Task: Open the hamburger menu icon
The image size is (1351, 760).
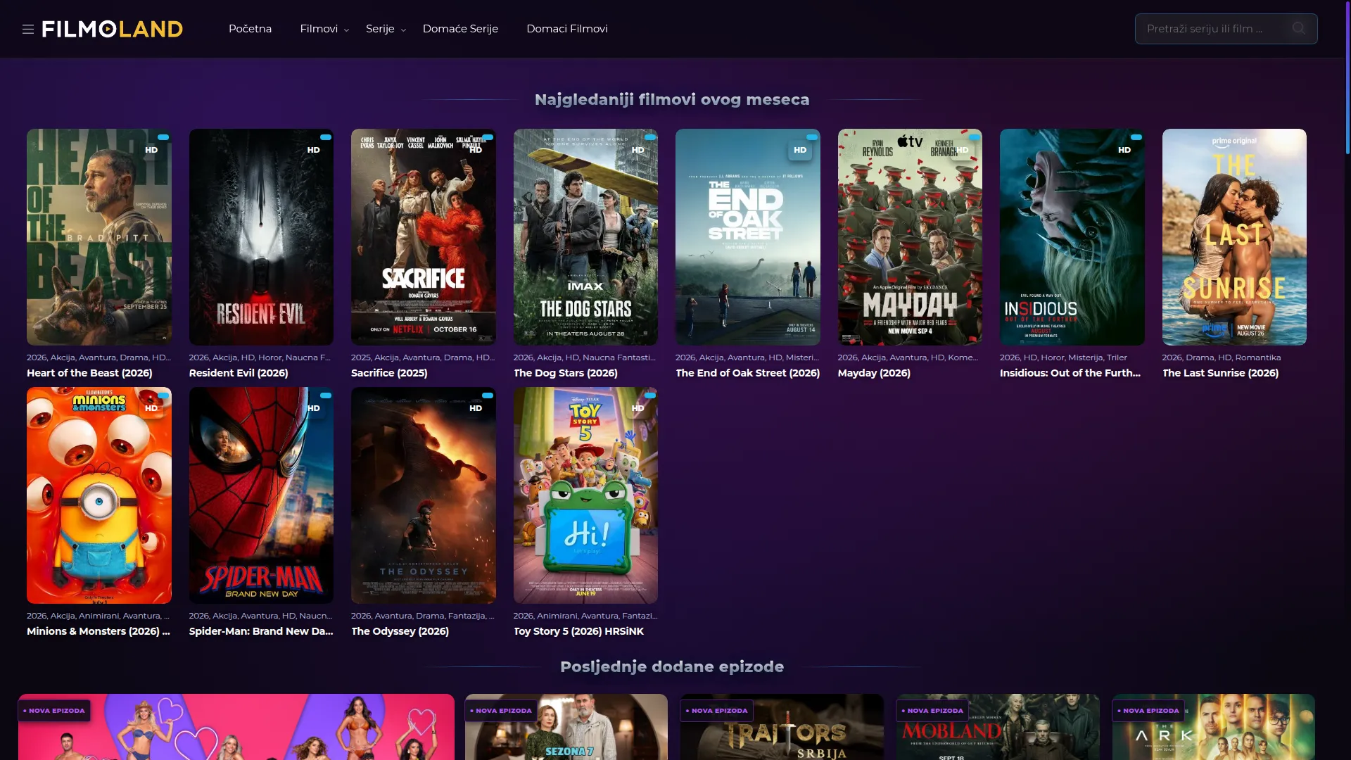Action: point(28,29)
